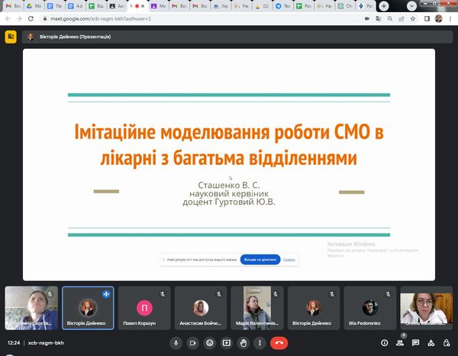The height and width of the screenshot is (356, 458).
Task: Open the meeting details info icon
Action: pyautogui.click(x=384, y=343)
